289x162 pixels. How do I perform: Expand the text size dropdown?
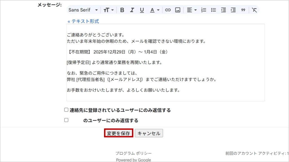tap(108, 10)
